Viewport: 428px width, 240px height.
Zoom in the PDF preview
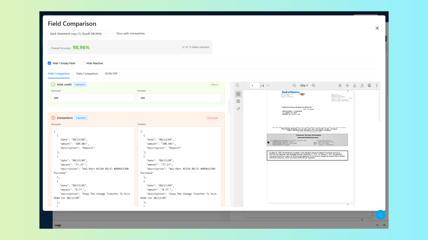313,85
